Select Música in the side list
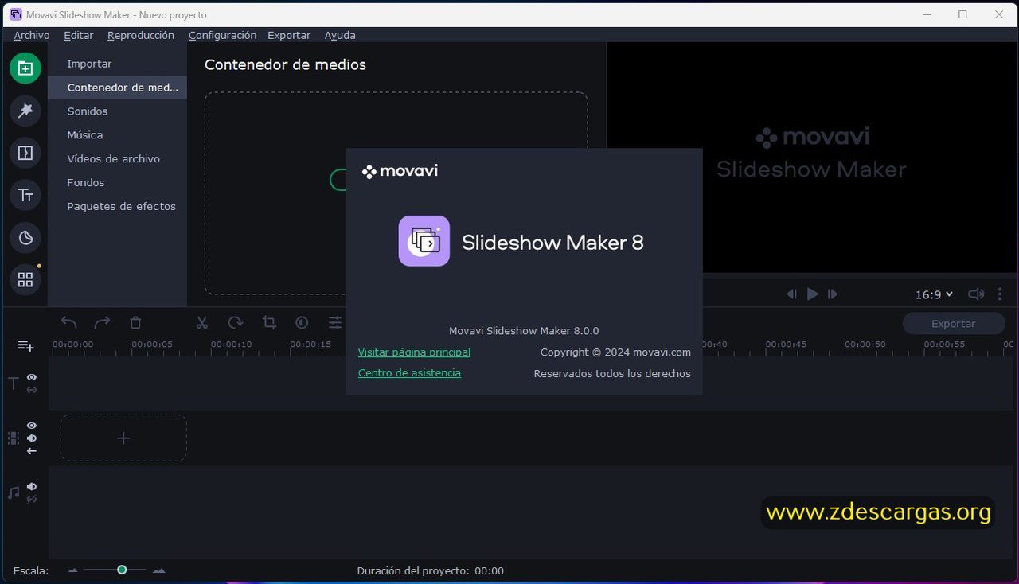 point(117,135)
